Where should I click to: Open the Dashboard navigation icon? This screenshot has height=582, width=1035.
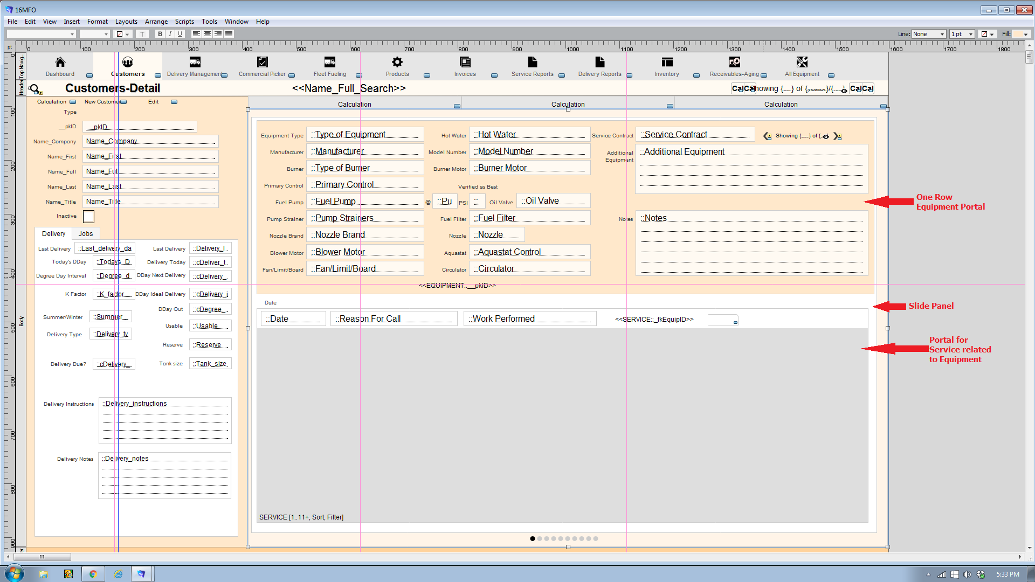(x=60, y=63)
